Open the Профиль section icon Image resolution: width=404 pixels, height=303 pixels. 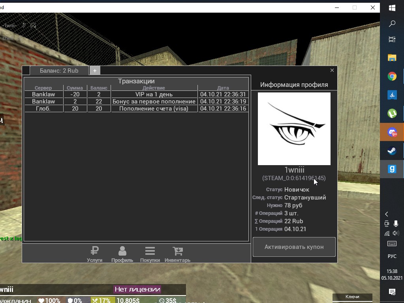tap(122, 254)
